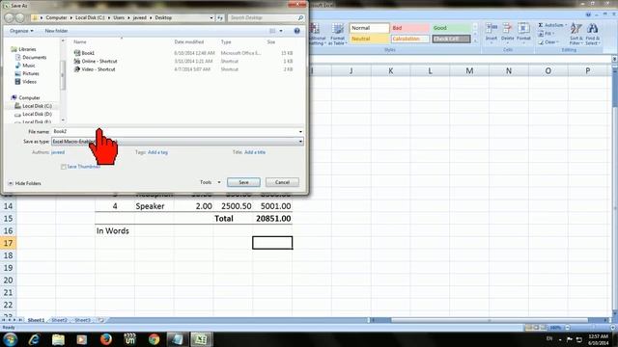Image resolution: width=618 pixels, height=347 pixels.
Task: Apply the Bad cell style swatch
Action: (x=409, y=28)
